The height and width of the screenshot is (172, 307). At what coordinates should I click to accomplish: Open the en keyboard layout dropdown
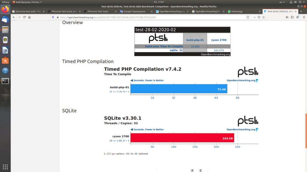282,2
